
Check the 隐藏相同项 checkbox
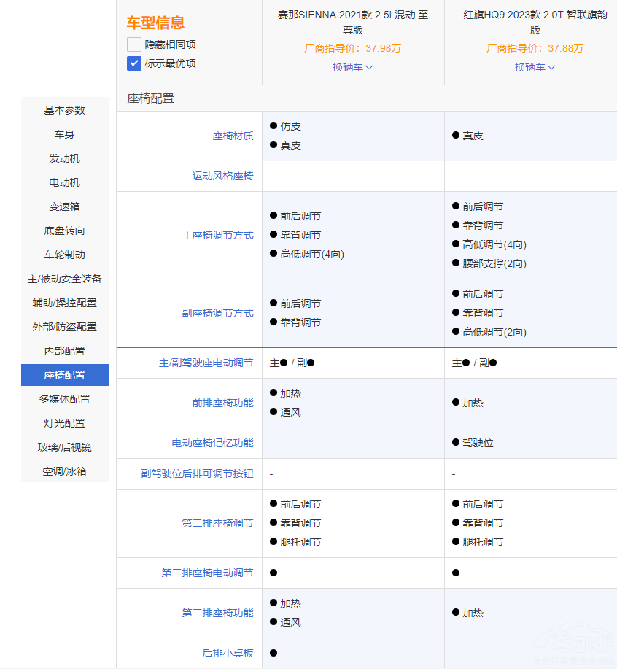(134, 45)
